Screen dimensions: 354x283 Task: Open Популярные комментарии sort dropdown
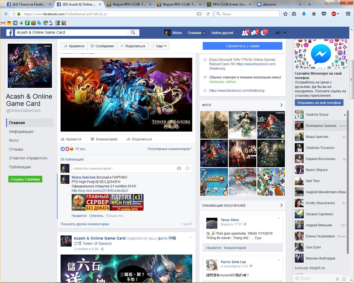(x=170, y=149)
